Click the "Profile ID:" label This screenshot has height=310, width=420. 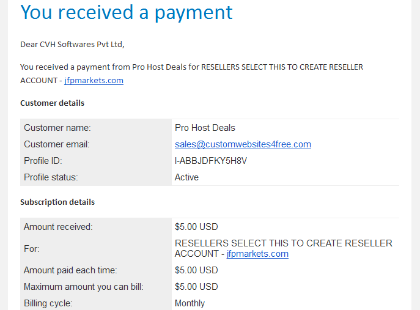coord(43,161)
